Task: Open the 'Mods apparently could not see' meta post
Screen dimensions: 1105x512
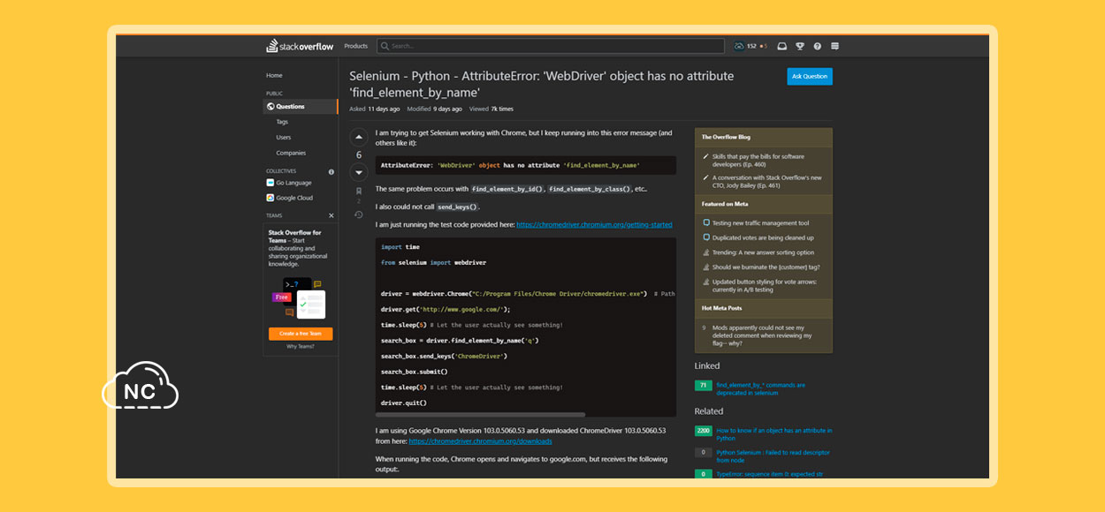Action: [x=762, y=335]
